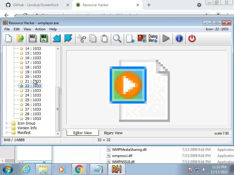Click the browser back arrow
Screen dimensions: 234x175
tap(6, 15)
